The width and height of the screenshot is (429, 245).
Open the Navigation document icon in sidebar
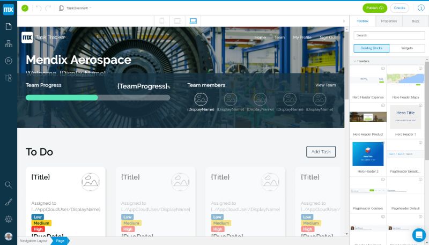click(x=9, y=78)
